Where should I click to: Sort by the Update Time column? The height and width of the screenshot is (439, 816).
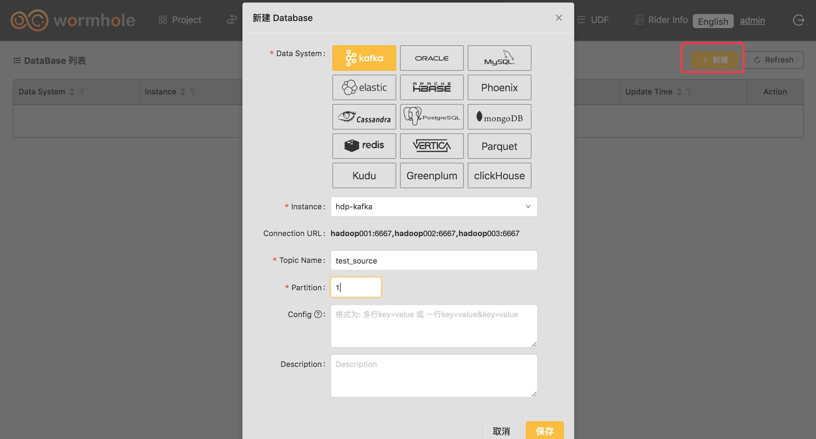(679, 92)
